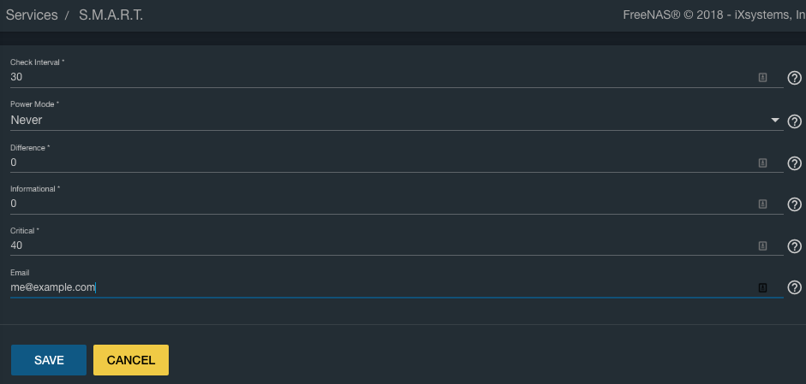
Task: Open Critical field help icon
Action: tap(794, 246)
